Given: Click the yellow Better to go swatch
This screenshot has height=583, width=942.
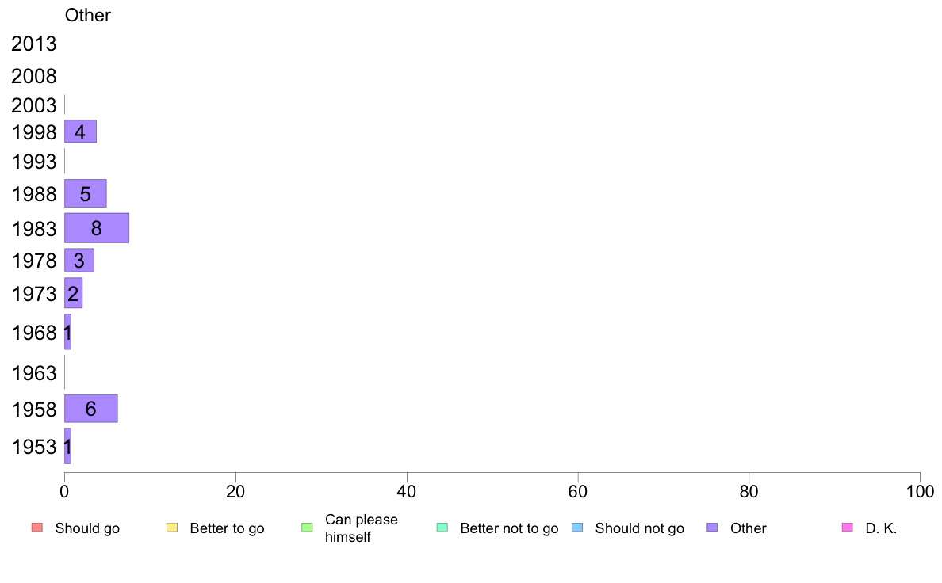Looking at the screenshot, I should [x=172, y=528].
